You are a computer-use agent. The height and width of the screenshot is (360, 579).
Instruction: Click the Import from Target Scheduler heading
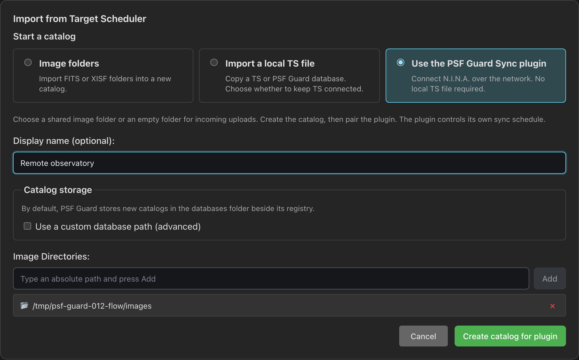80,19
